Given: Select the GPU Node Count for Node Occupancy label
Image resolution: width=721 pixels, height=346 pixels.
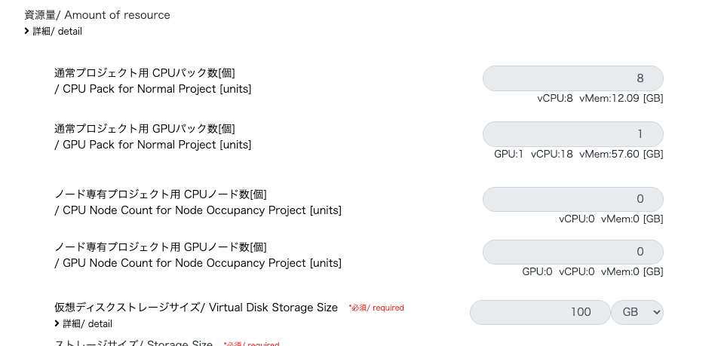Looking at the screenshot, I should pos(198,255).
